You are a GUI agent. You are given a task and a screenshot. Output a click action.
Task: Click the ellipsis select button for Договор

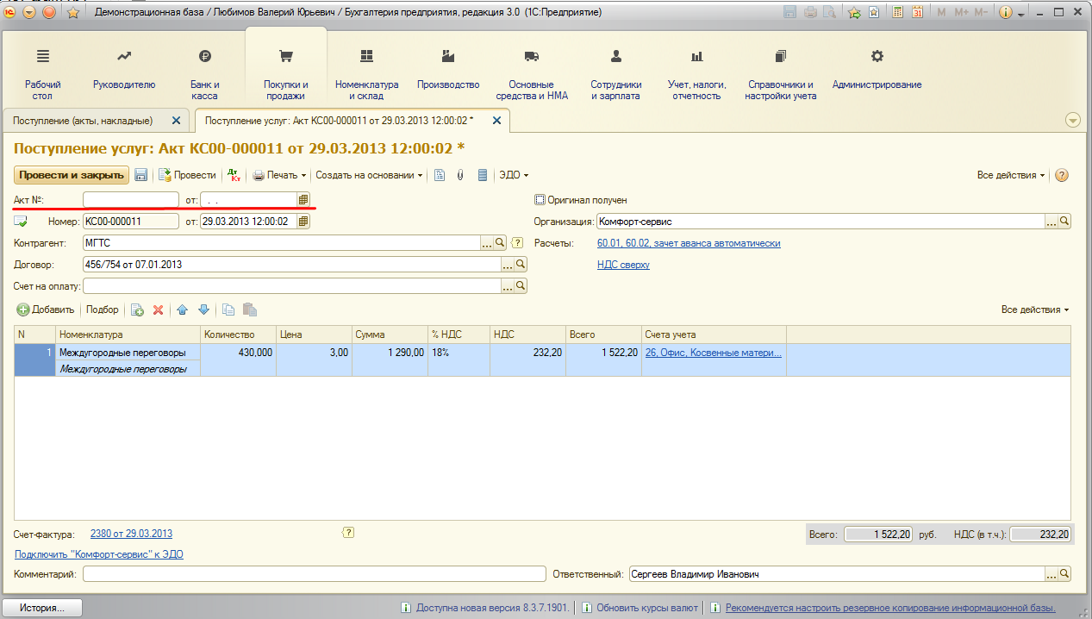(508, 265)
